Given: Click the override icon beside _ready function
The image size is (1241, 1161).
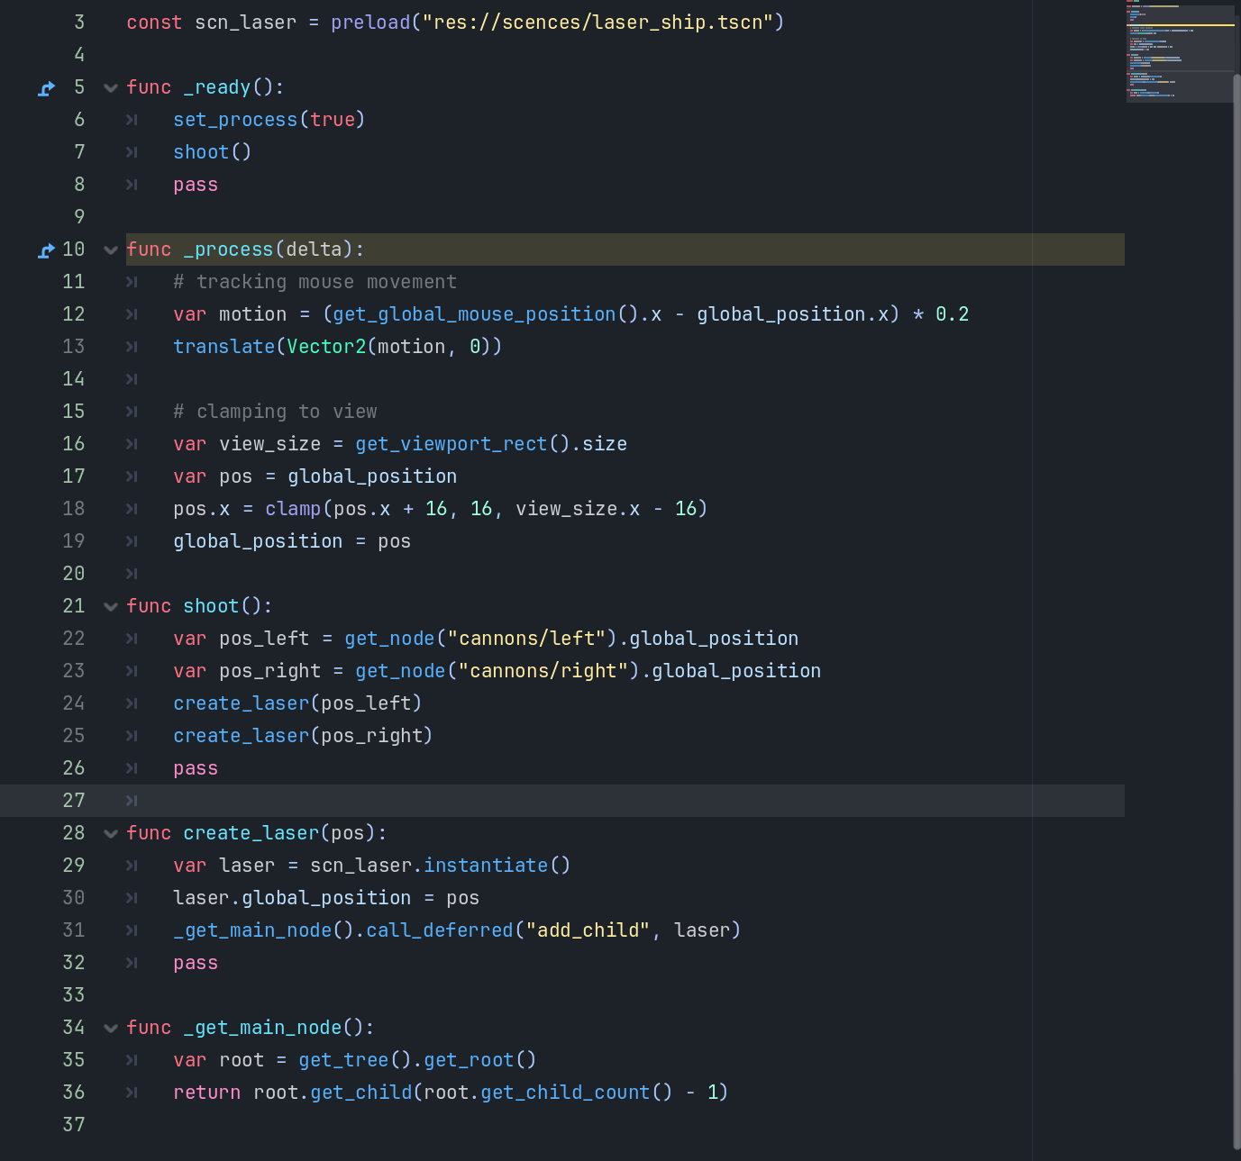Looking at the screenshot, I should [x=47, y=88].
